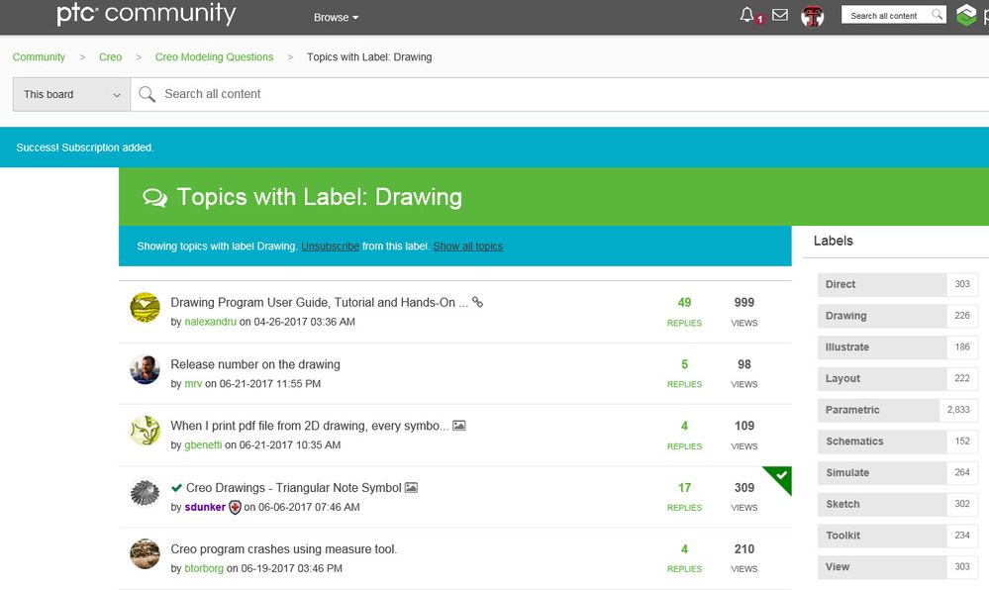Click the 999 views count
The width and height of the screenshot is (989, 590).
744,303
